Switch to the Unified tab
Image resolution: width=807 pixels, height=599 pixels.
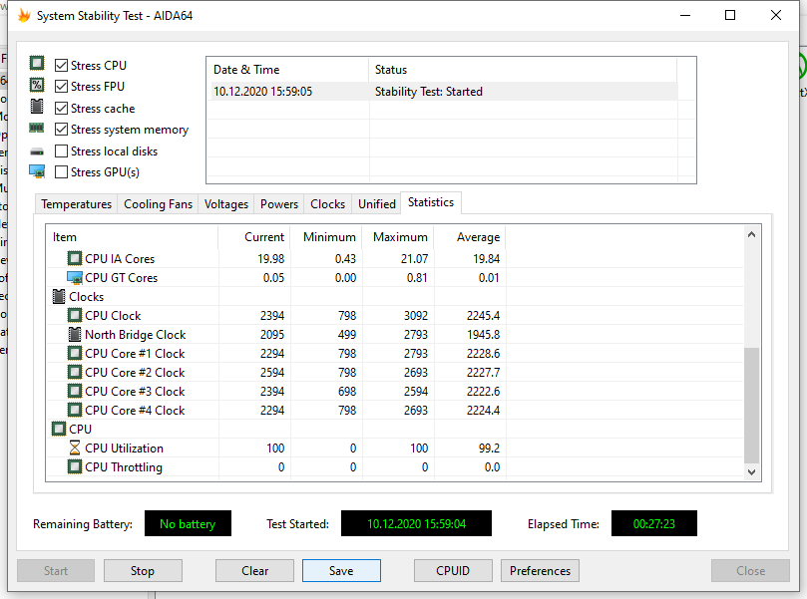click(x=377, y=204)
